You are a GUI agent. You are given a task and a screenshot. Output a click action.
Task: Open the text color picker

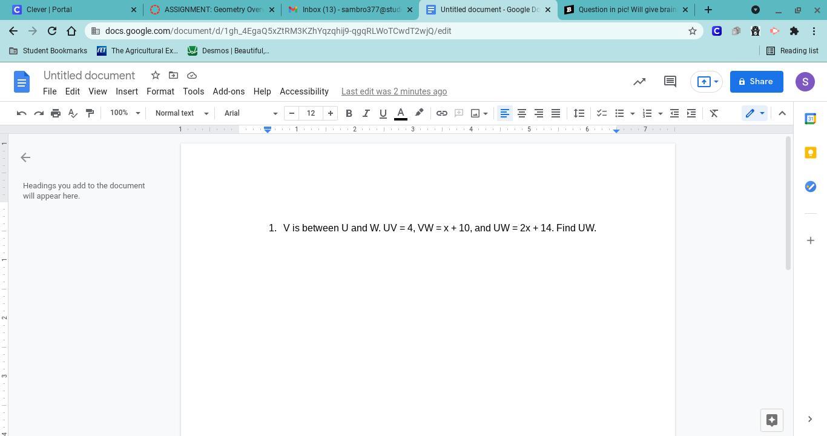click(400, 113)
